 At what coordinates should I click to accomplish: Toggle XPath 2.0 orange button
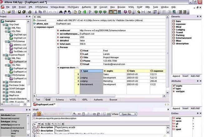[39, 114]
